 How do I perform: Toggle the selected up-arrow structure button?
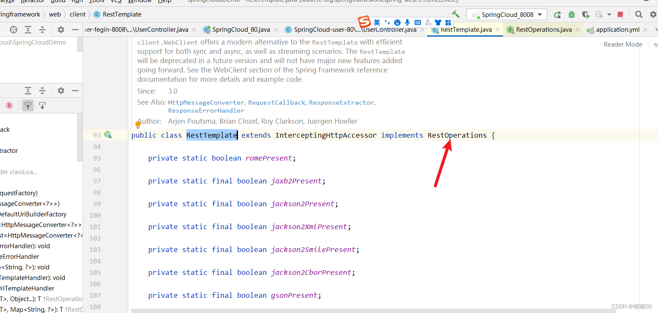(28, 105)
